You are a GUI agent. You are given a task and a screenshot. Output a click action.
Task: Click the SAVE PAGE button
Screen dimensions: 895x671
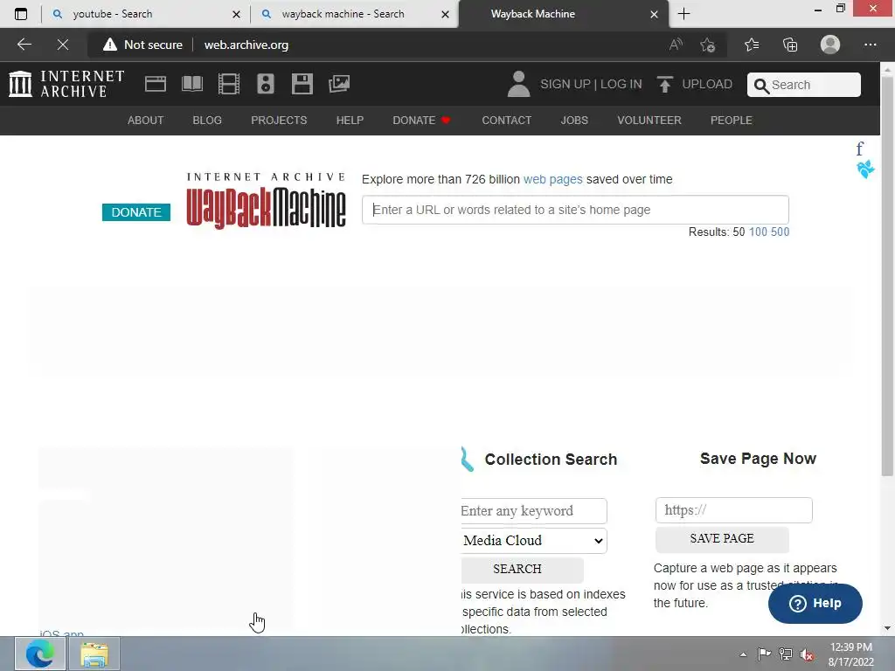click(722, 538)
